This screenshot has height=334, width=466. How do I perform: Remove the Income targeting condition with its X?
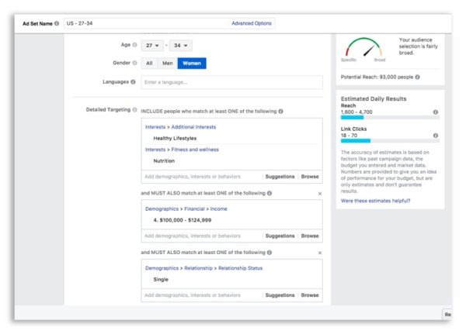pyautogui.click(x=320, y=194)
